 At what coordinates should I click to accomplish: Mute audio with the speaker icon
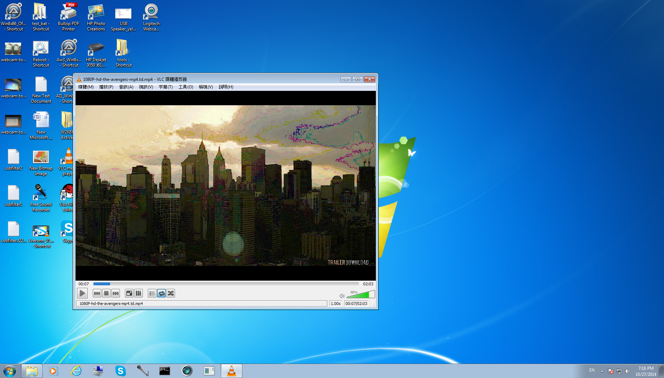click(342, 296)
